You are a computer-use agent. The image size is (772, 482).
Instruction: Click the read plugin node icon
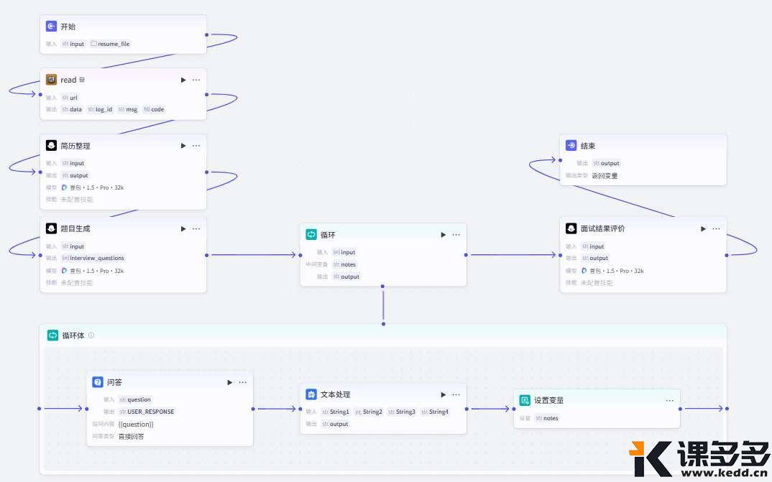click(x=51, y=80)
